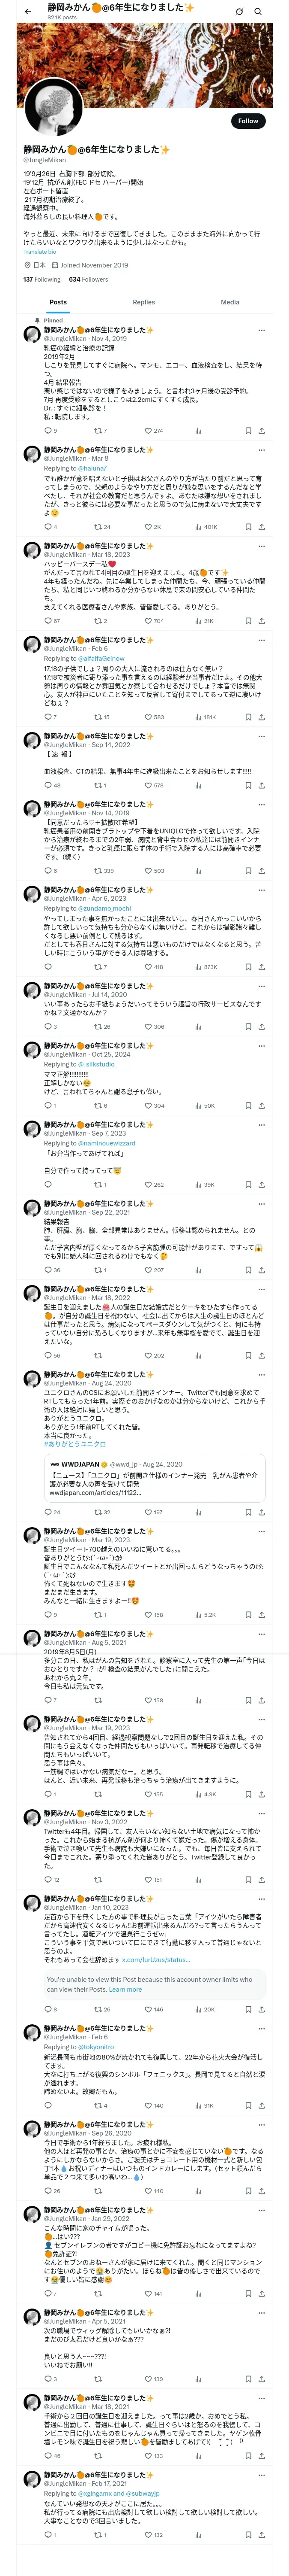Repost the Nov 14, 2019 post

tap(98, 871)
